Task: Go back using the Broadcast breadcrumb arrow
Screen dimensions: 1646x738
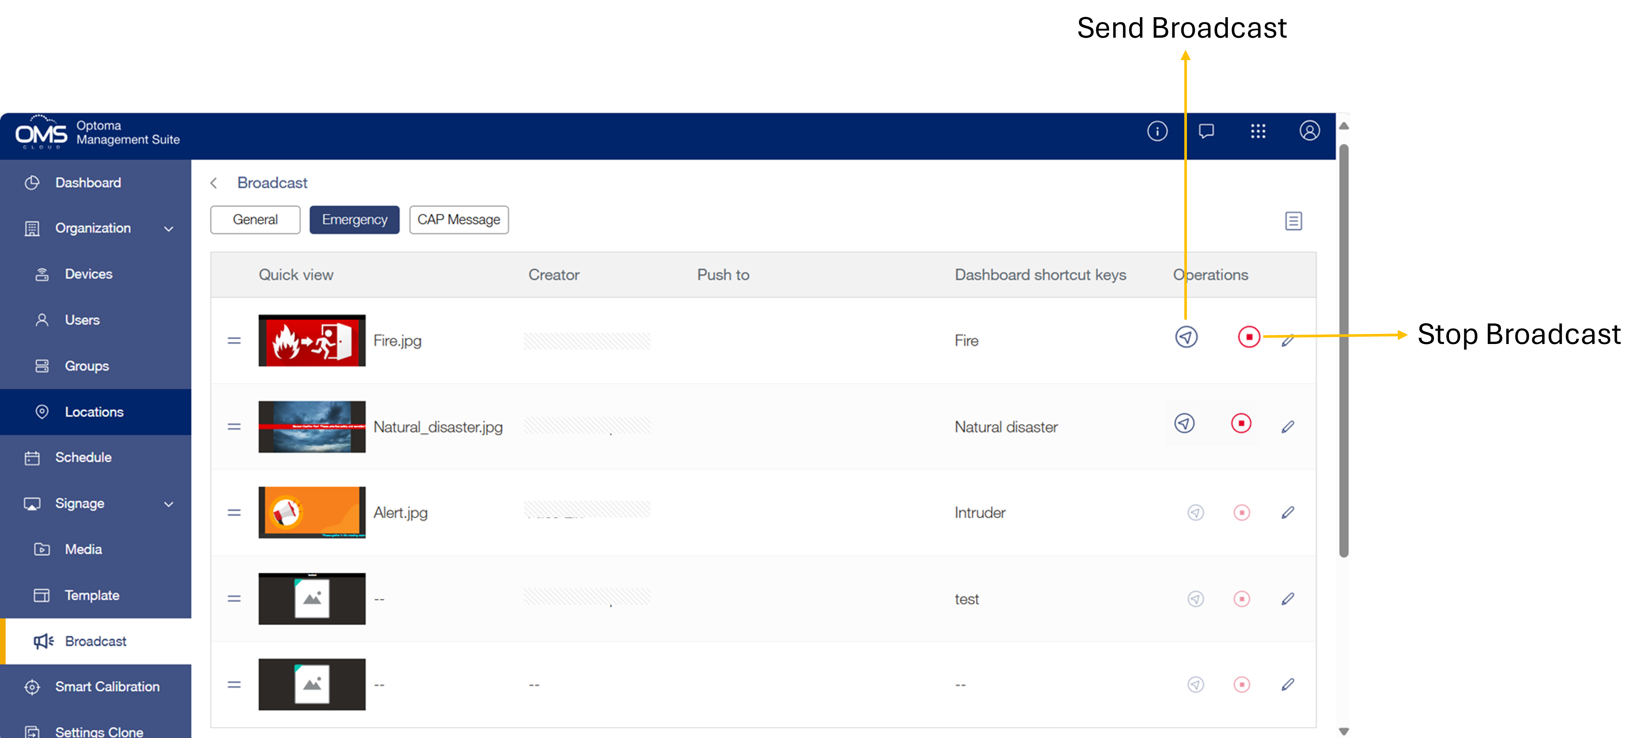Action: pyautogui.click(x=214, y=183)
